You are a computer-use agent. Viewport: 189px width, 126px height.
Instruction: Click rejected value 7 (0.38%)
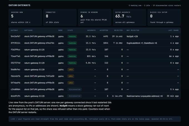pos(118,43)
